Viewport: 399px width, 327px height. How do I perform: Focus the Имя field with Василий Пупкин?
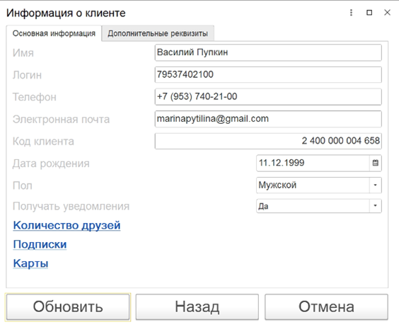tap(268, 52)
